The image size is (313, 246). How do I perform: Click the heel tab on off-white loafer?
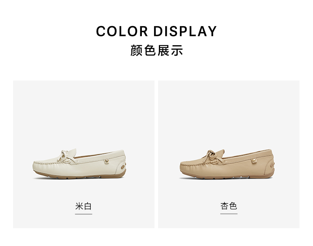[x=123, y=166]
